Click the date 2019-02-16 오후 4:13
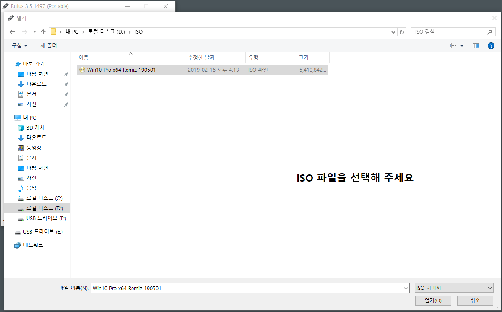 213,70
